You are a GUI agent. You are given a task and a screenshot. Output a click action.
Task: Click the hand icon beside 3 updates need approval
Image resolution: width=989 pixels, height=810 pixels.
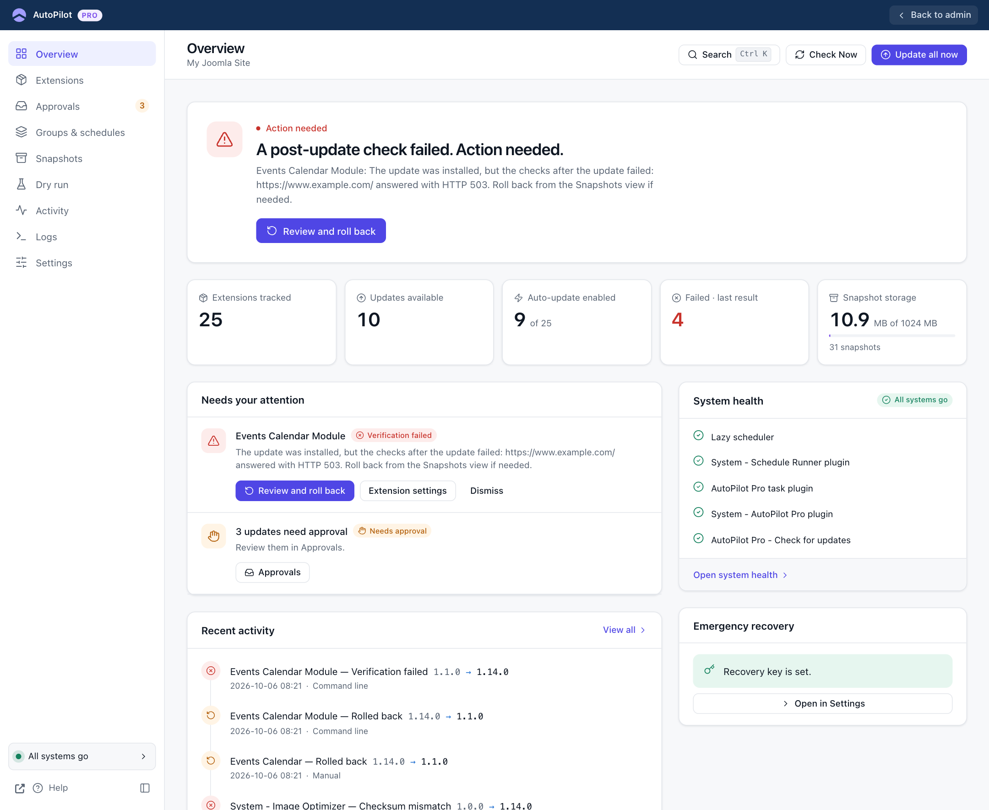tap(213, 536)
